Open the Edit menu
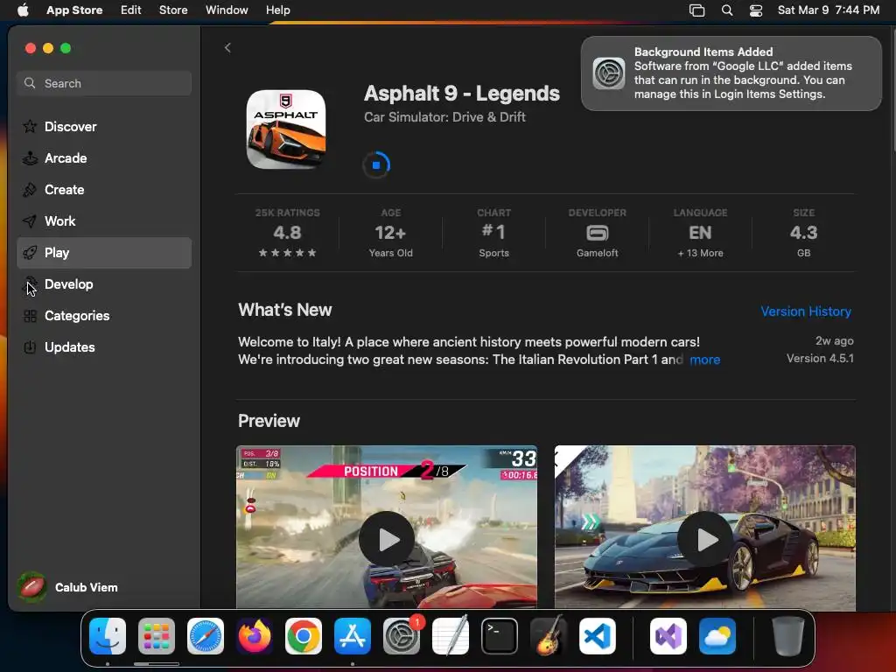 [x=131, y=10]
